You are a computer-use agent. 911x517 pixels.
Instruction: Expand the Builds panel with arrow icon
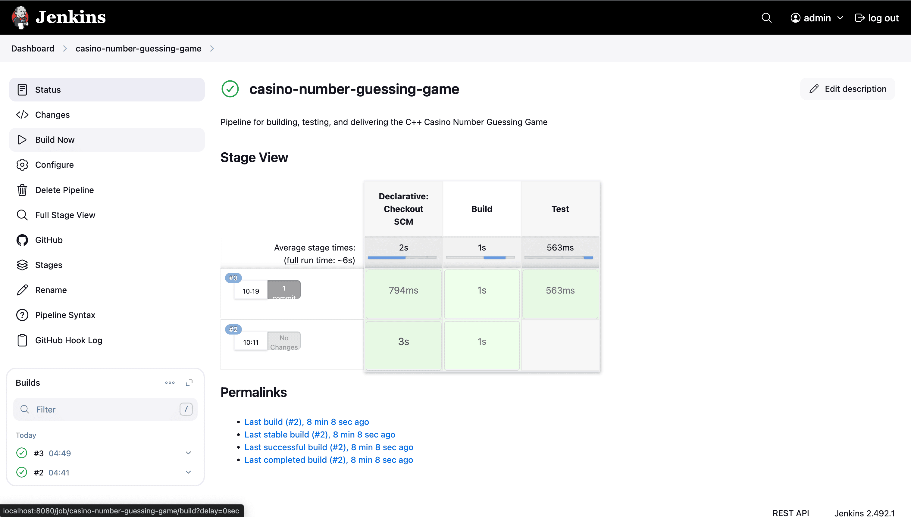(189, 382)
